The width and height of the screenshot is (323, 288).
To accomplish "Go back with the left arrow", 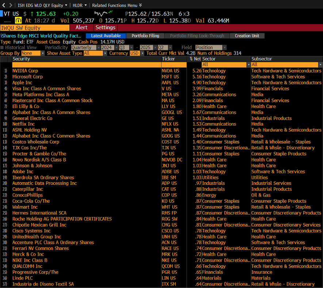I will point(4,5).
